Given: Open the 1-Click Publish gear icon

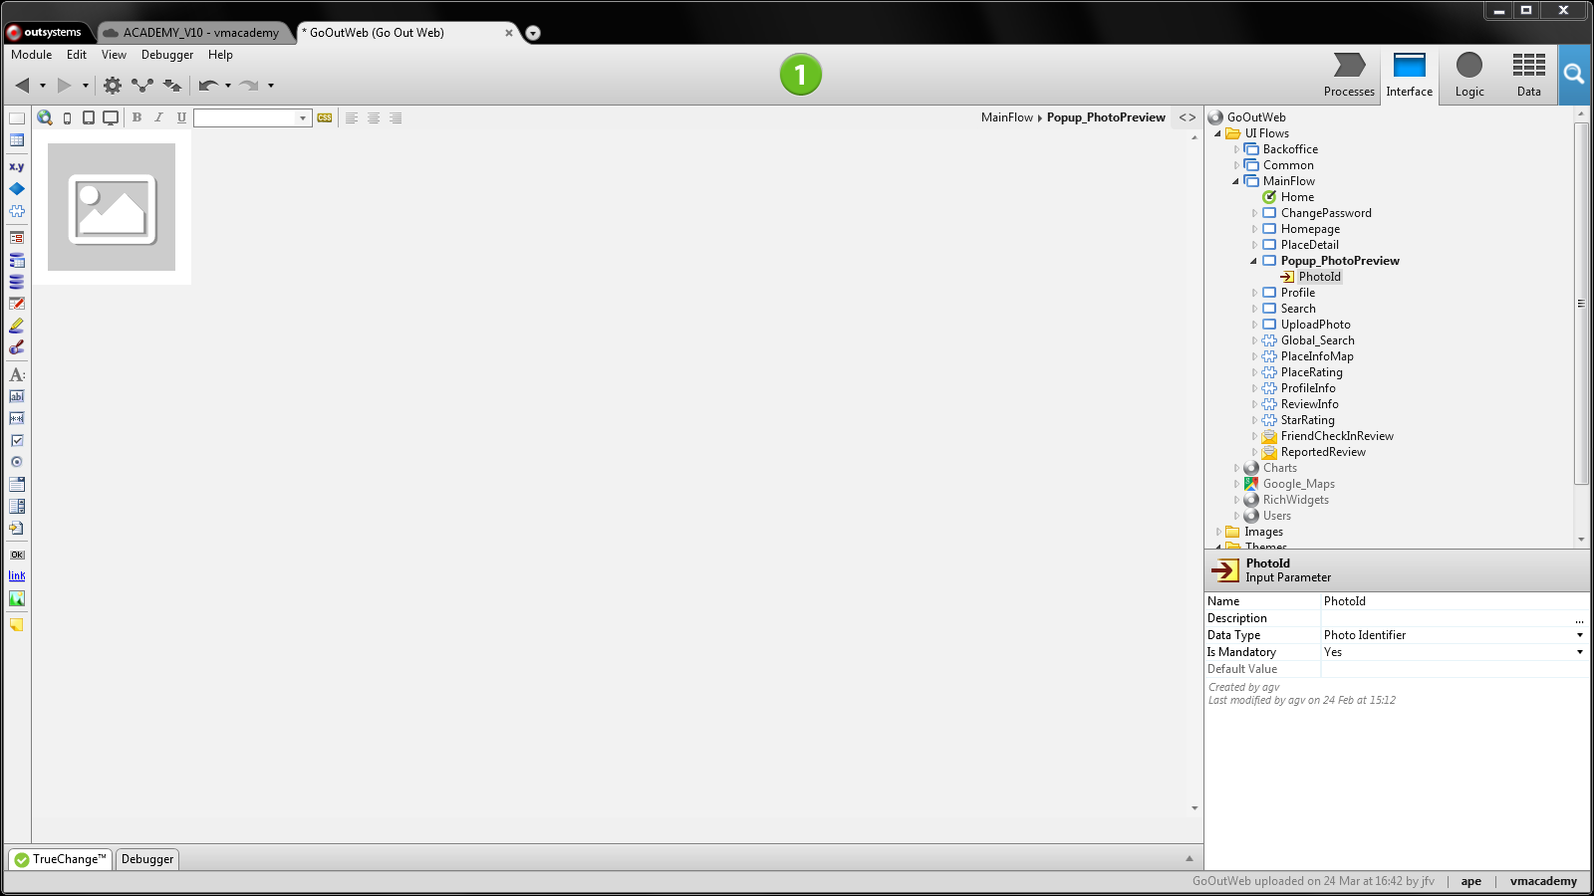Looking at the screenshot, I should coord(112,86).
